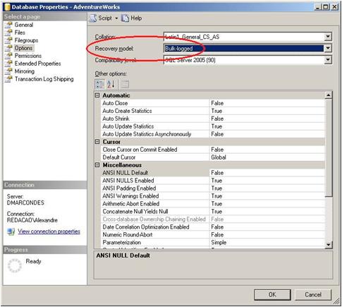Collapse the Miscellaneous property group

(97, 165)
